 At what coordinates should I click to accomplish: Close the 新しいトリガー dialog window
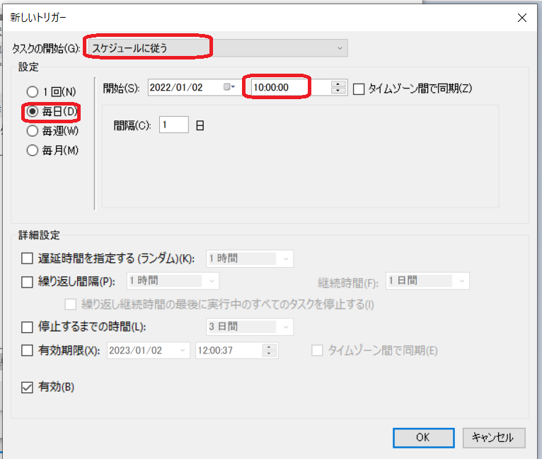point(522,16)
